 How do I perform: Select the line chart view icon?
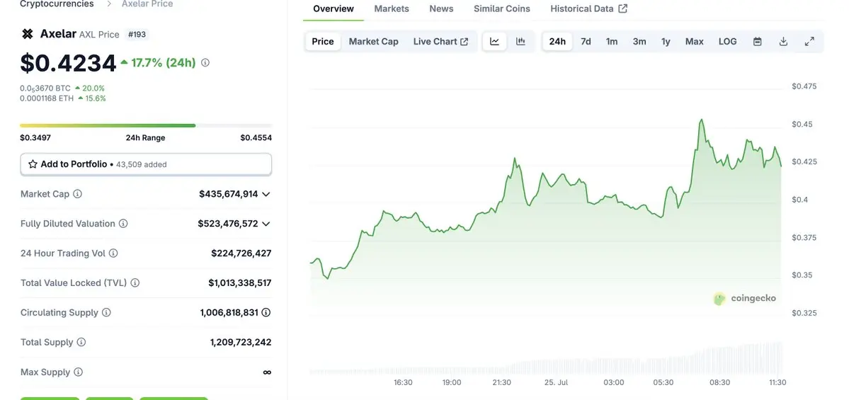494,42
